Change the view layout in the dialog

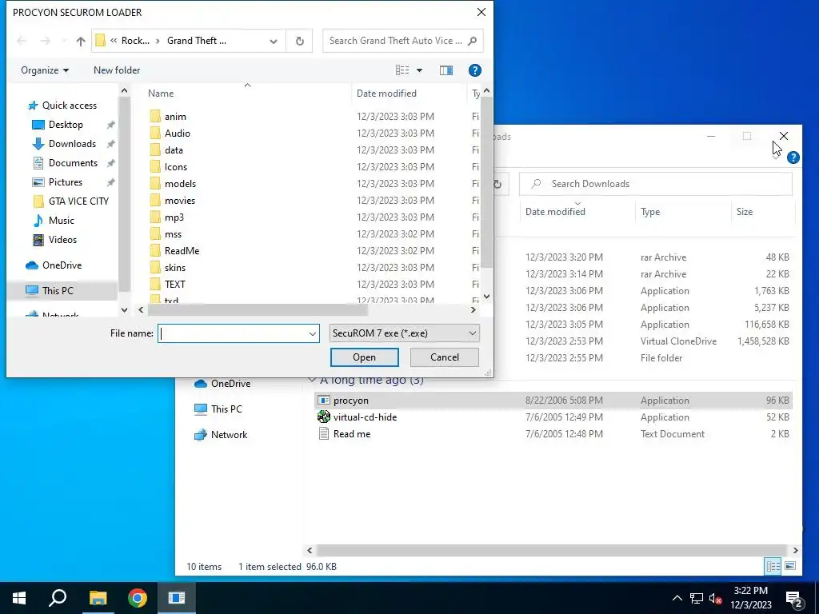point(402,70)
